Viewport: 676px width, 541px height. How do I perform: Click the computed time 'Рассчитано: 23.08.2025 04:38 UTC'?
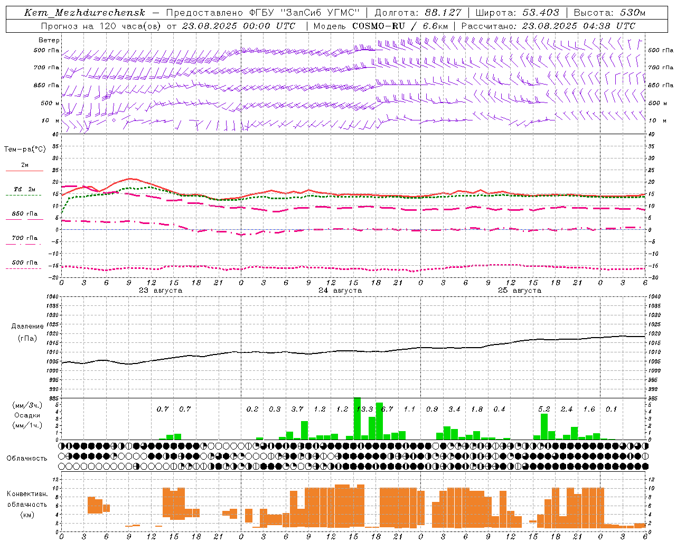point(548,26)
